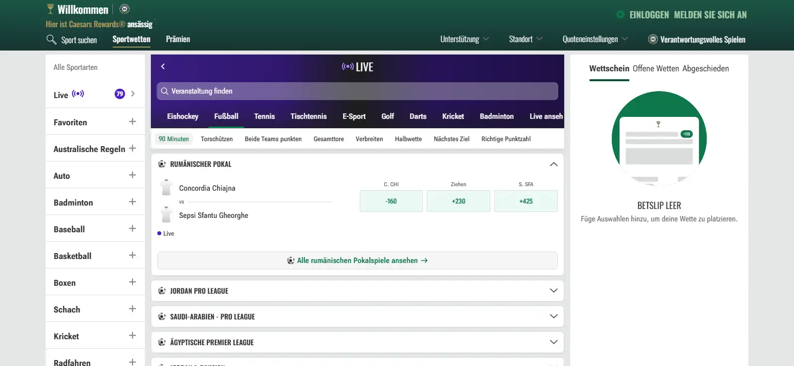The image size is (794, 366).
Task: Click the soccer ball icon beside Rumänischer Pokal
Action: click(x=162, y=164)
